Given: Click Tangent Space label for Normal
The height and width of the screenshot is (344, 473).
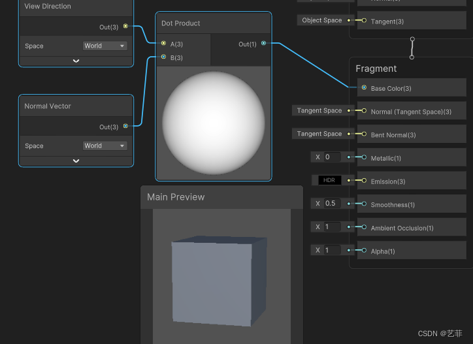Looking at the screenshot, I should 319,110.
